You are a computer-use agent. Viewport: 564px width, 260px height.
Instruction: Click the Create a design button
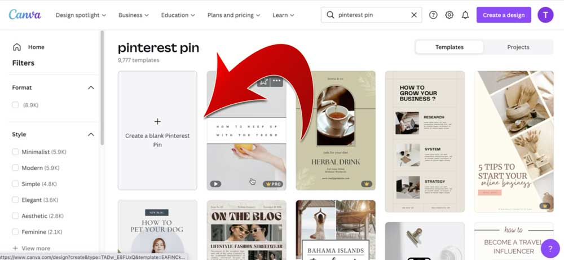coord(504,15)
